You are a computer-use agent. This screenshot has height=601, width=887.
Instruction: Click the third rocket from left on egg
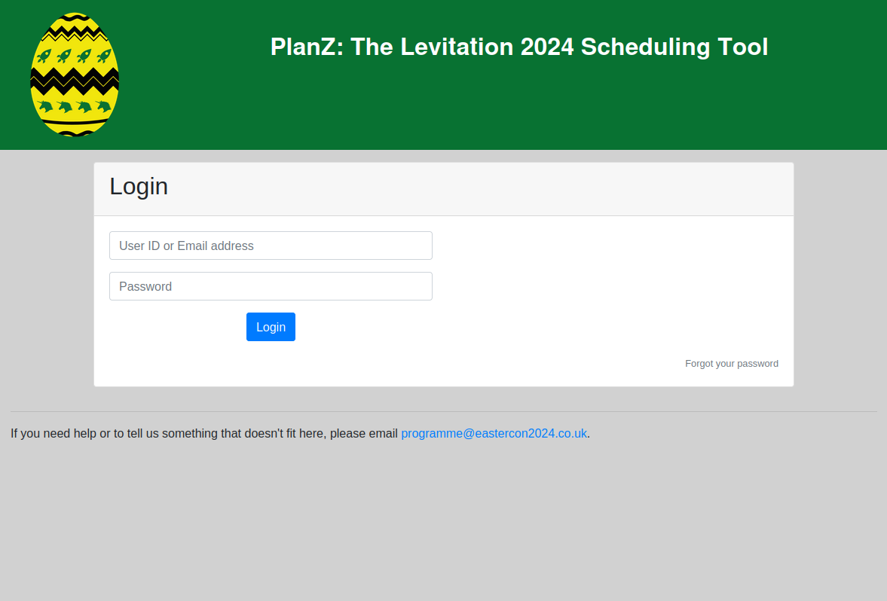[x=84, y=56]
